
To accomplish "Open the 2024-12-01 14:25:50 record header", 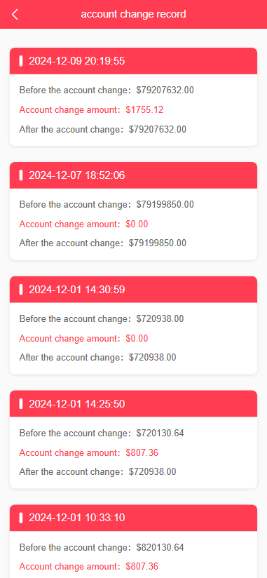I will [133, 403].
